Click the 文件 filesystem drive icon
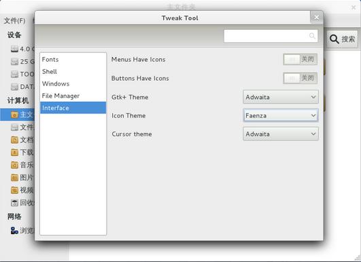This screenshot has height=262, width=361. [14, 128]
